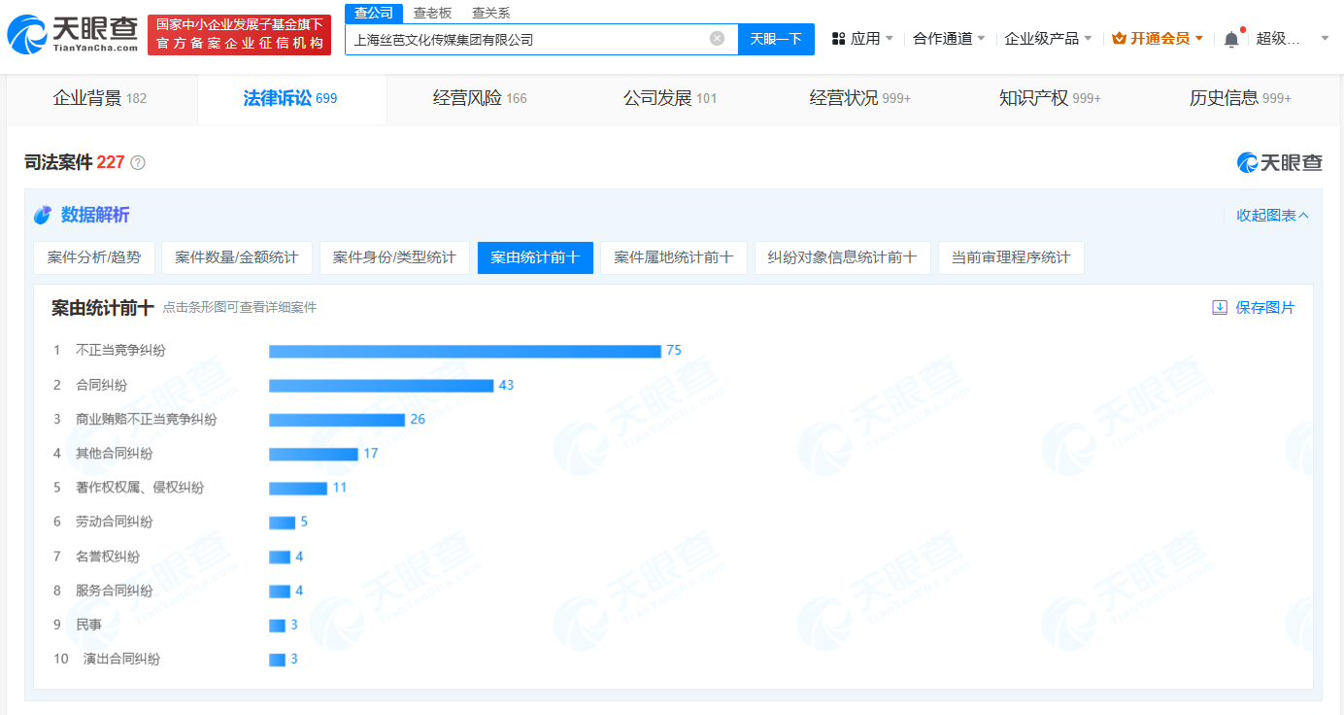Focus the company name search field
The height and width of the screenshot is (715, 1344).
click(524, 40)
